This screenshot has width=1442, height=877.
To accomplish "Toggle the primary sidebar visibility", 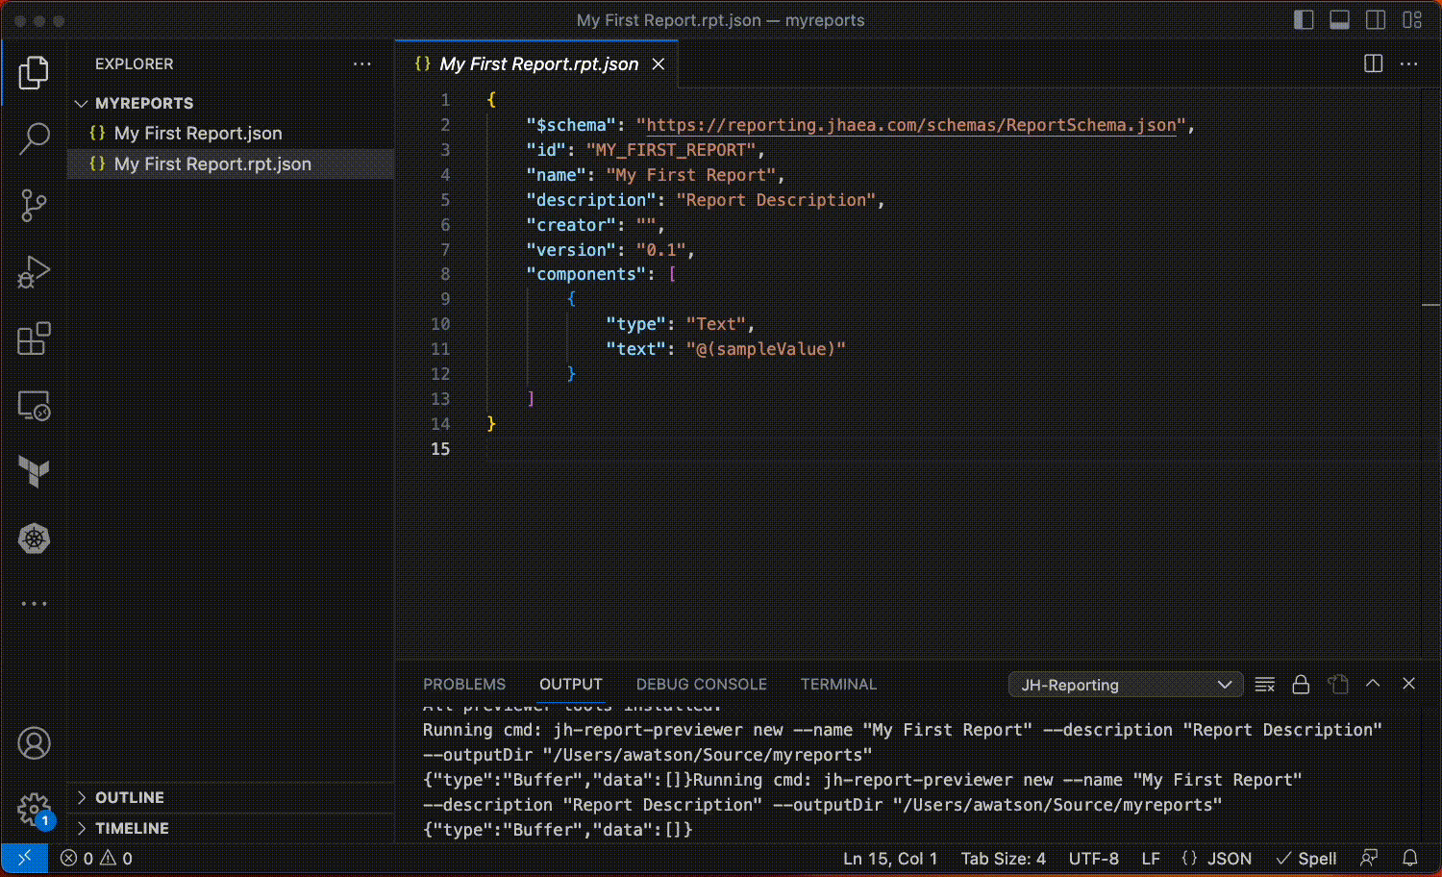I will click(x=1304, y=20).
